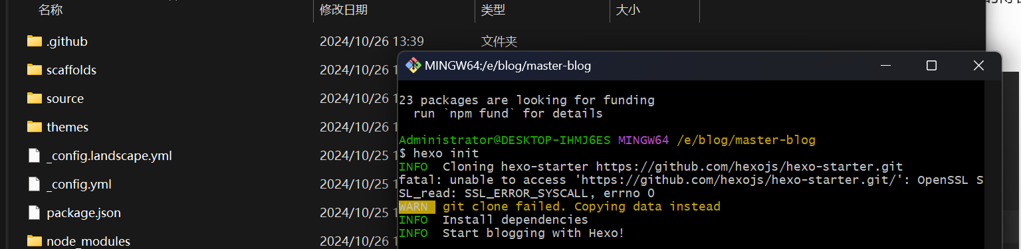The height and width of the screenshot is (249, 1021).
Task: Click the MINGW64:/e/blog/master-blog terminal title
Action: tap(508, 66)
